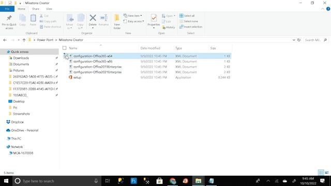Viewport: 331px width, 186px height.
Task: Toggle checkbox for configuration-Office365-x64
Action: (x=66, y=56)
